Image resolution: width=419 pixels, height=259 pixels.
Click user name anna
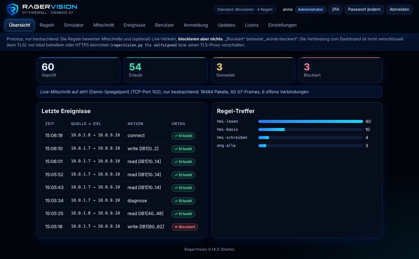pos(288,9)
